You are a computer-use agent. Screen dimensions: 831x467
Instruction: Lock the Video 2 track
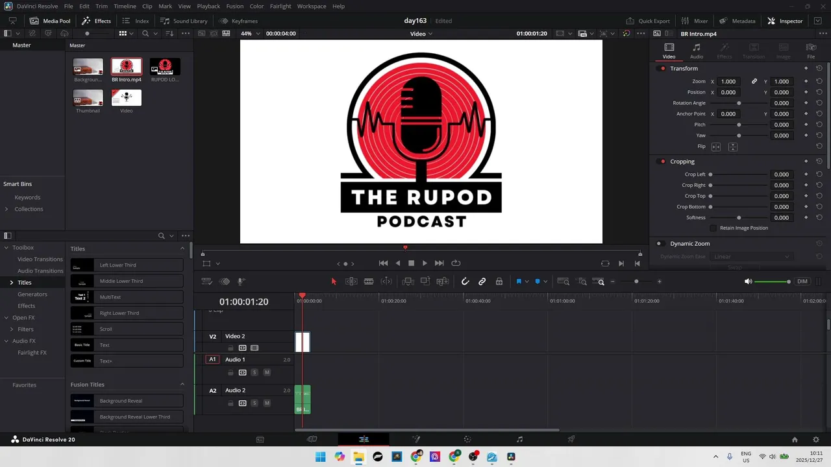pyautogui.click(x=230, y=348)
